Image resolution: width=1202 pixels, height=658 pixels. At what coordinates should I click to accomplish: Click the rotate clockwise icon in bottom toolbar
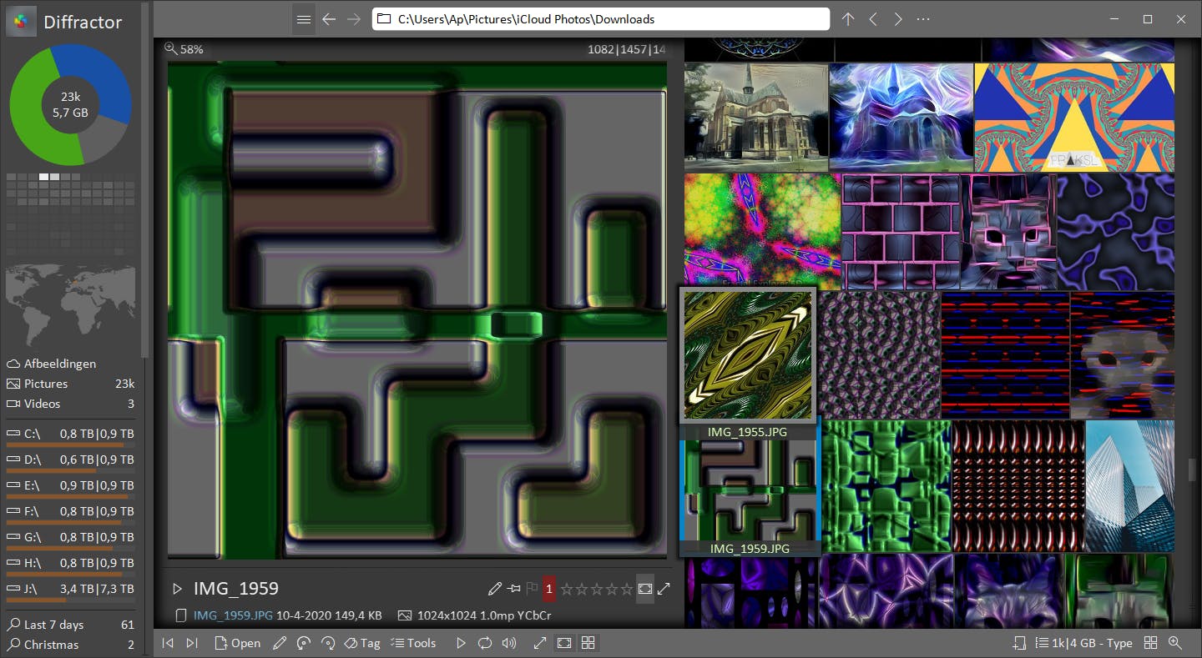click(328, 643)
